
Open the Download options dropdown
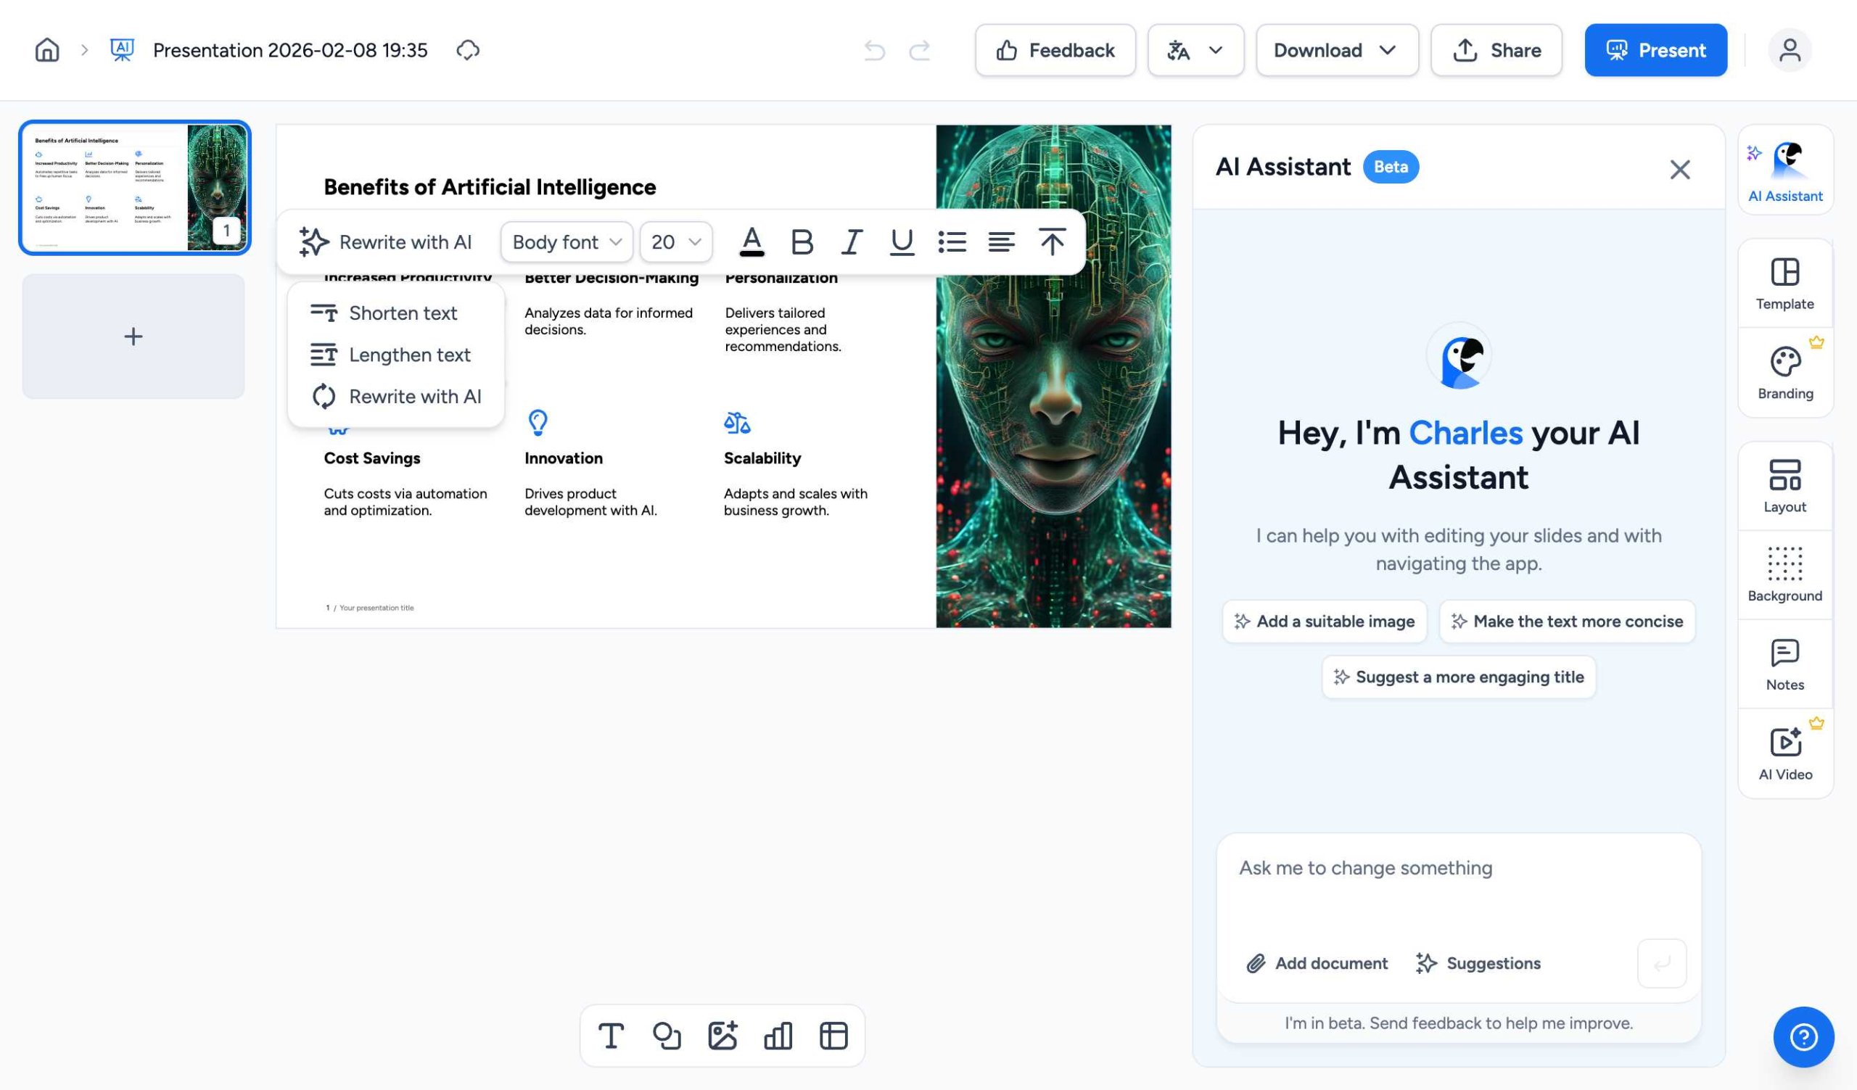[x=1337, y=50]
